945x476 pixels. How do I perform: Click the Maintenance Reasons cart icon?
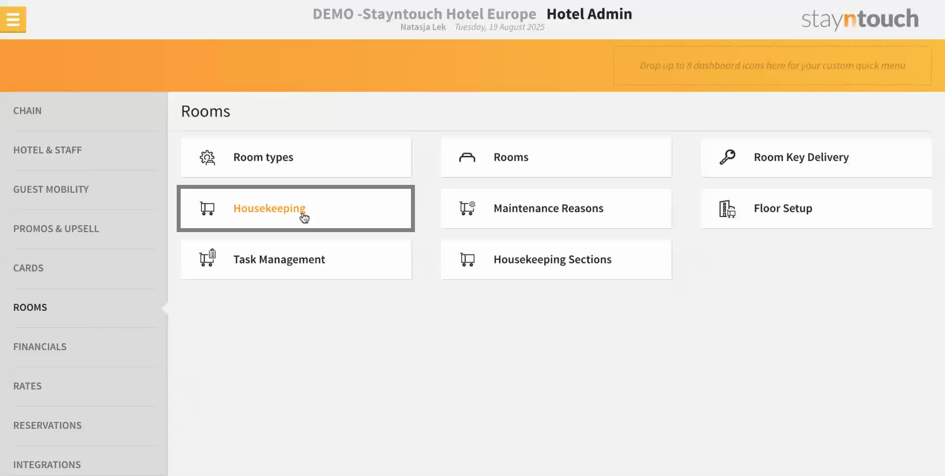467,208
